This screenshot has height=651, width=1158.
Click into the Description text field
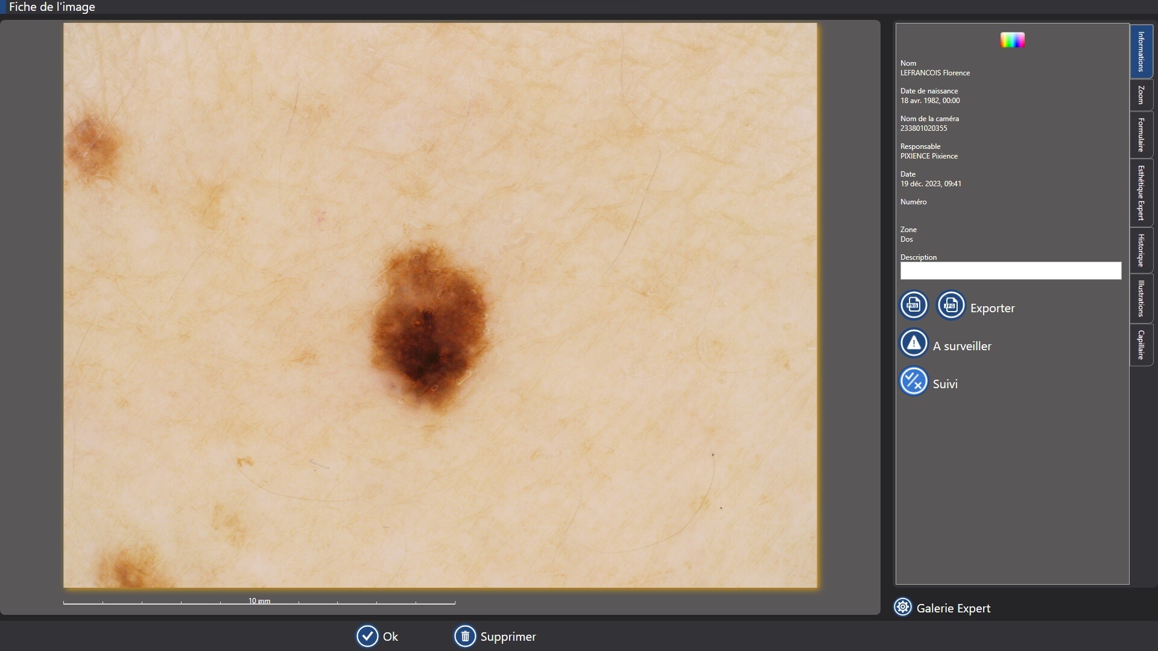tap(1010, 271)
